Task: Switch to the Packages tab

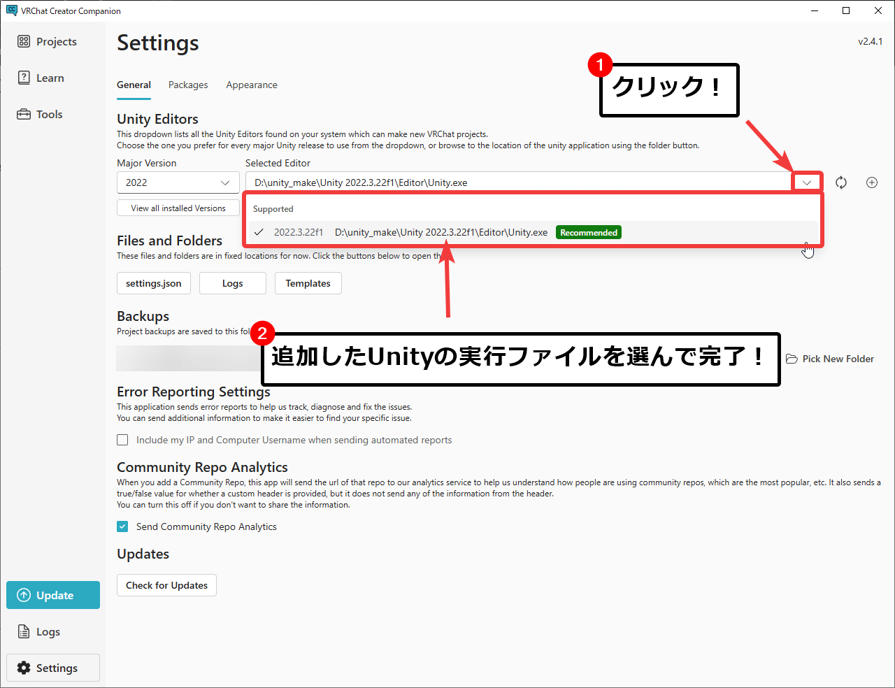Action: (x=188, y=85)
